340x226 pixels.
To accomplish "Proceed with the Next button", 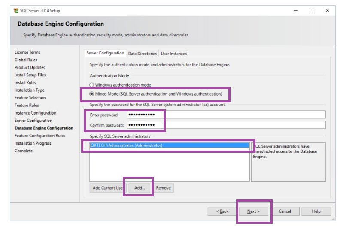I will tap(253, 211).
